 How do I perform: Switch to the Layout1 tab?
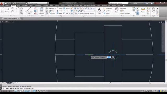[x=14, y=83]
